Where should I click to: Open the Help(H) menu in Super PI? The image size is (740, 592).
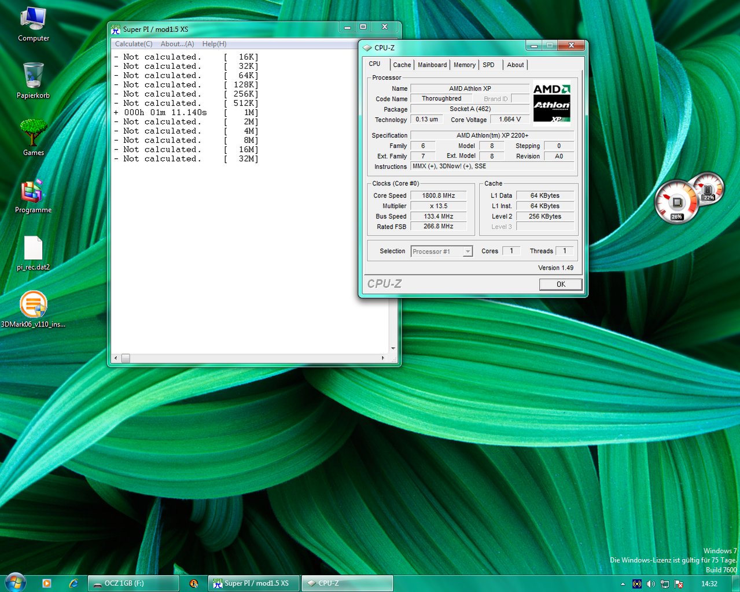pos(214,44)
